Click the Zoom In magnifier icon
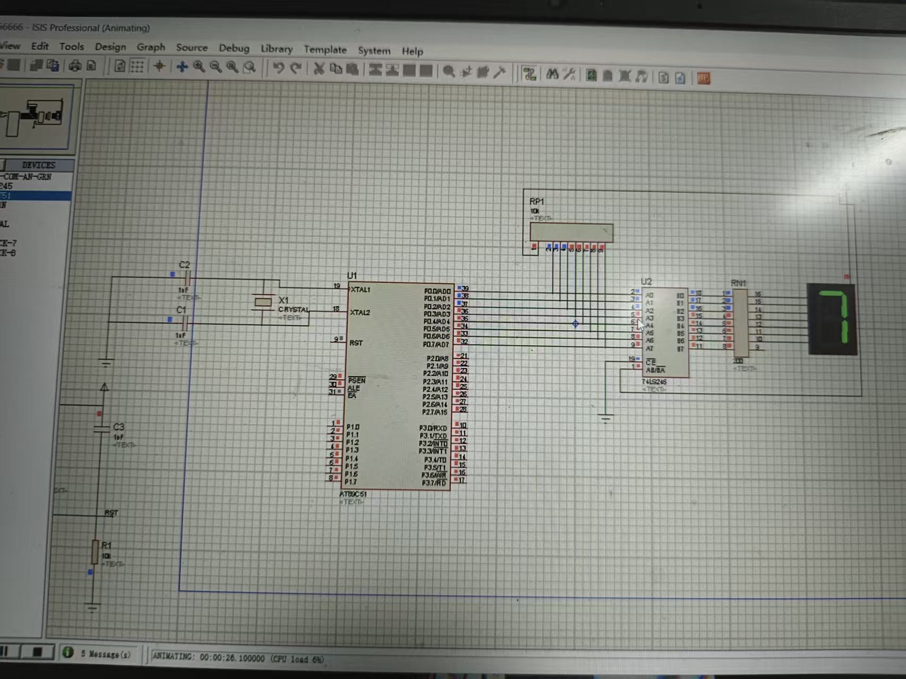906x679 pixels. click(199, 67)
